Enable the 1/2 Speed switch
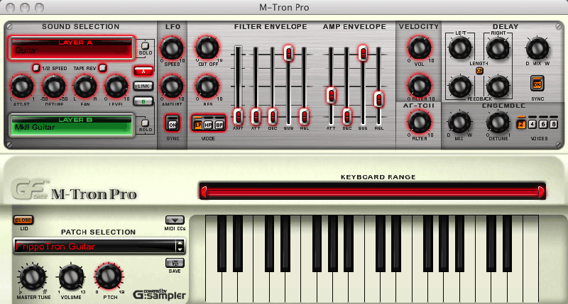Viewport: 568px width, 304px height. click(36, 67)
